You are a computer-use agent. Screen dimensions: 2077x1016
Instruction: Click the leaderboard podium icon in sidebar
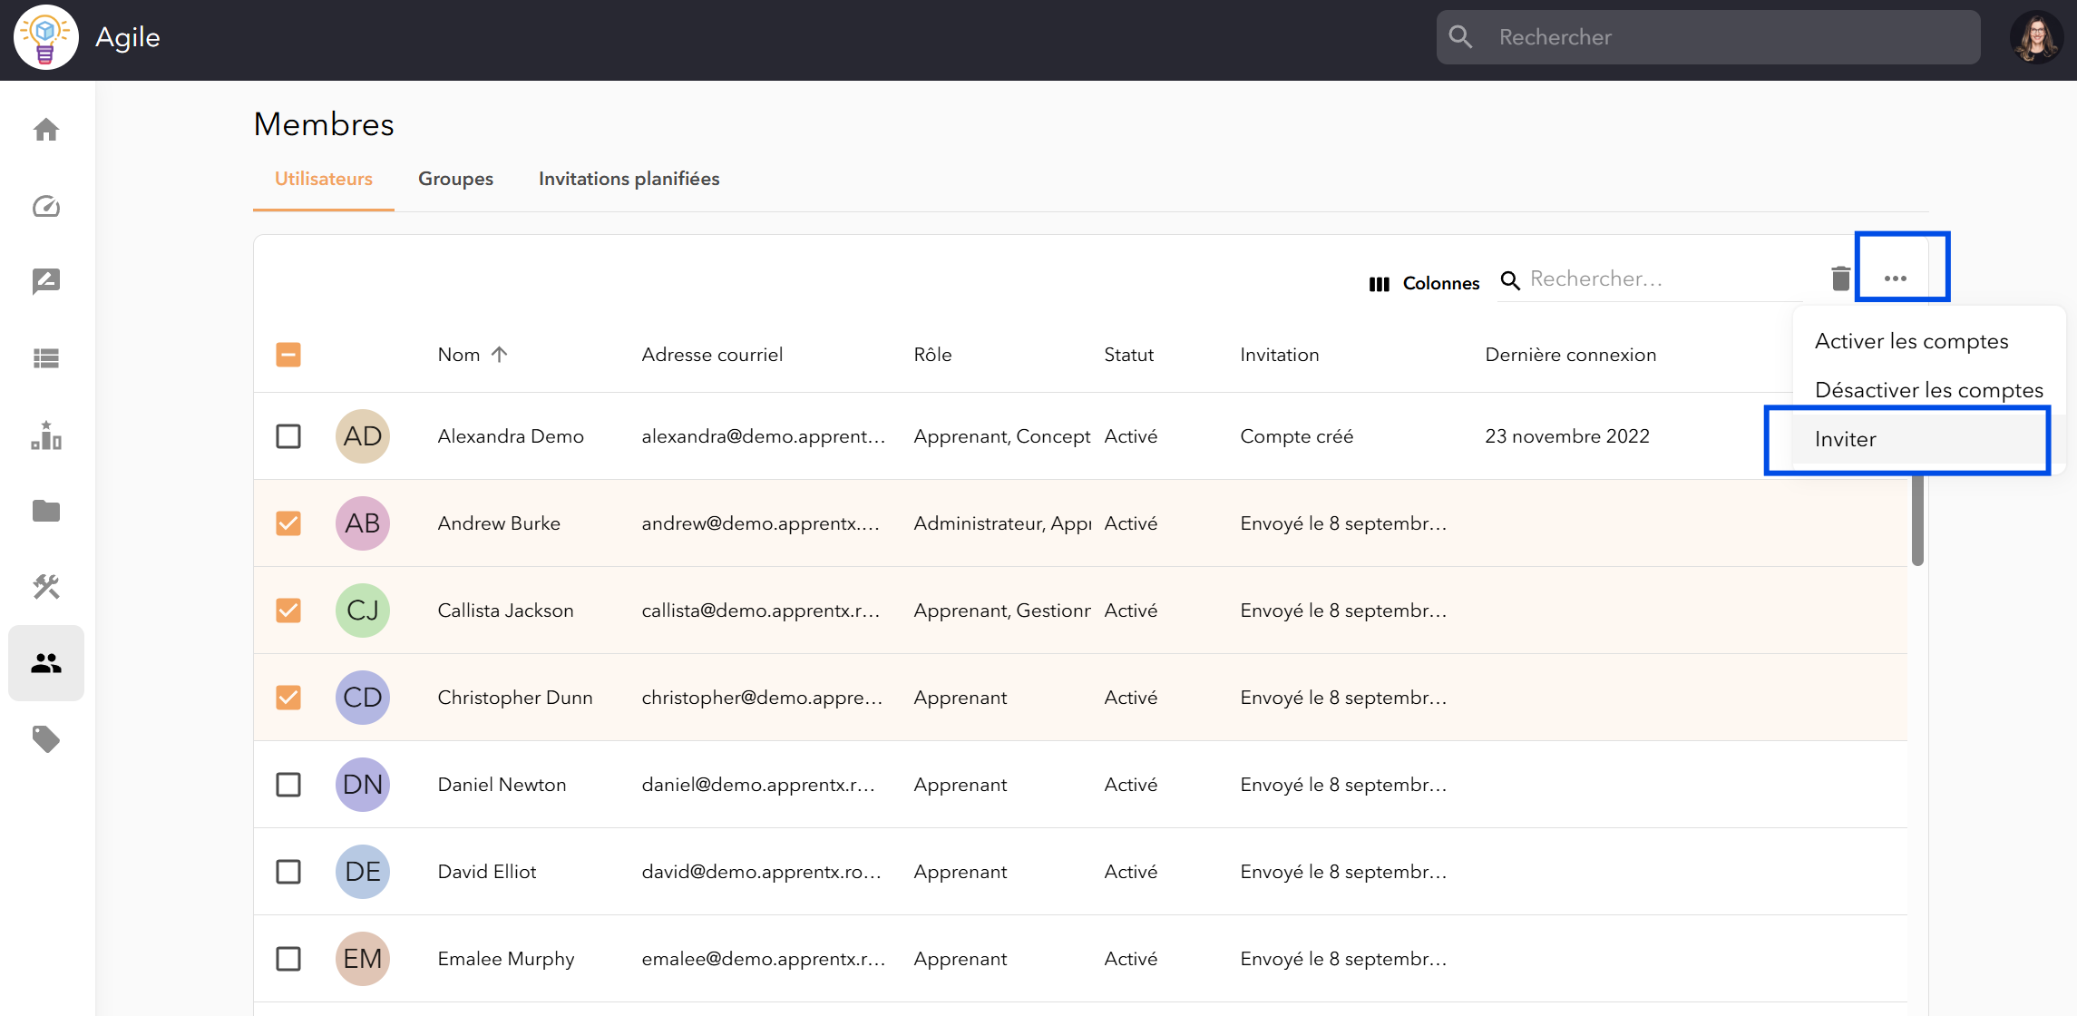point(46,435)
